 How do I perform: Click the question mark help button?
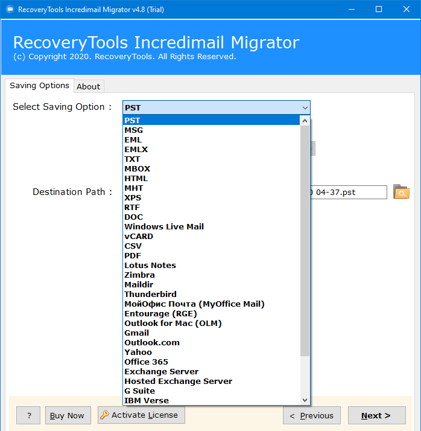click(x=28, y=415)
